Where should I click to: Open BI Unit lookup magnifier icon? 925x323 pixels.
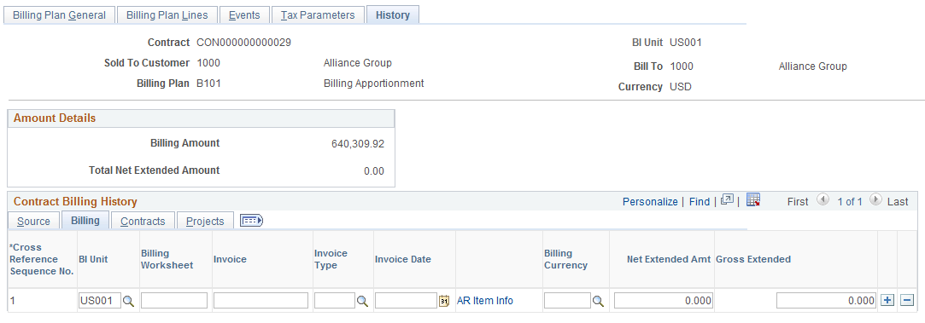128,301
